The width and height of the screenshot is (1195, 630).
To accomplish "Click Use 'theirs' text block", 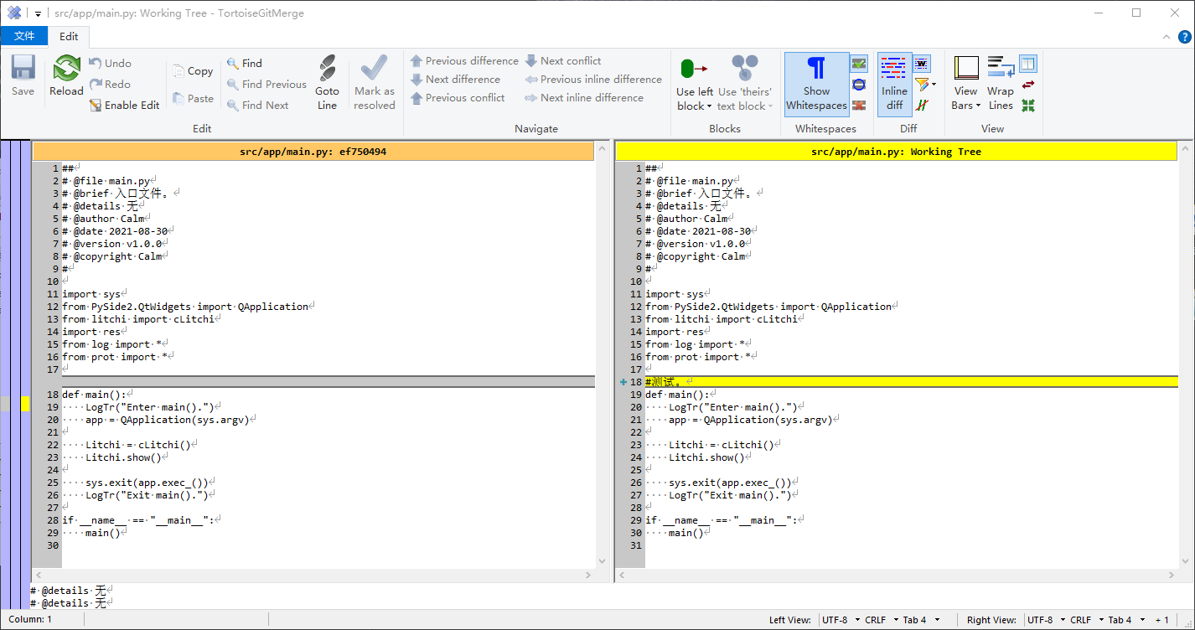I will click(744, 83).
